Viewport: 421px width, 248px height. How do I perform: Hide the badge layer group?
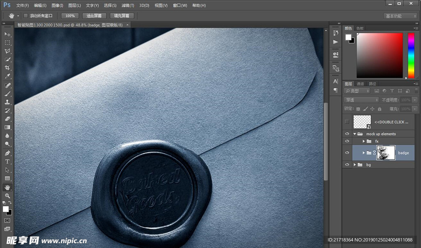(x=347, y=153)
